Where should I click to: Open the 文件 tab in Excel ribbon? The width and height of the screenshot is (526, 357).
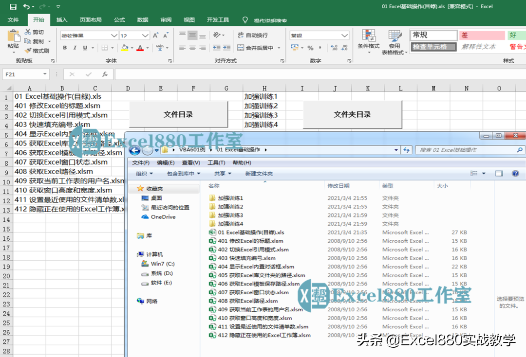pos(14,20)
